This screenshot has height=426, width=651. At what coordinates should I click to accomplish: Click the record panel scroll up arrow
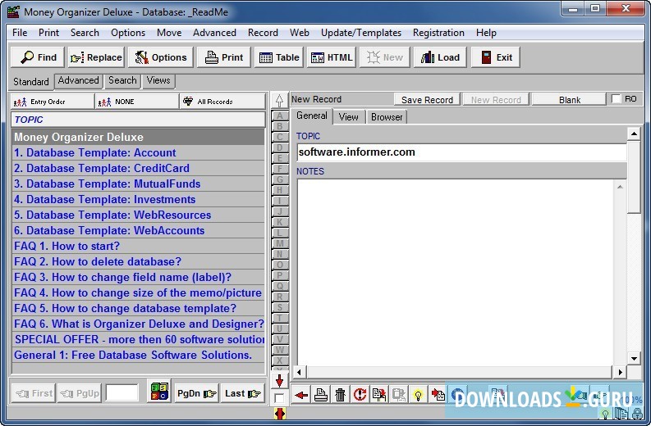tap(634, 134)
